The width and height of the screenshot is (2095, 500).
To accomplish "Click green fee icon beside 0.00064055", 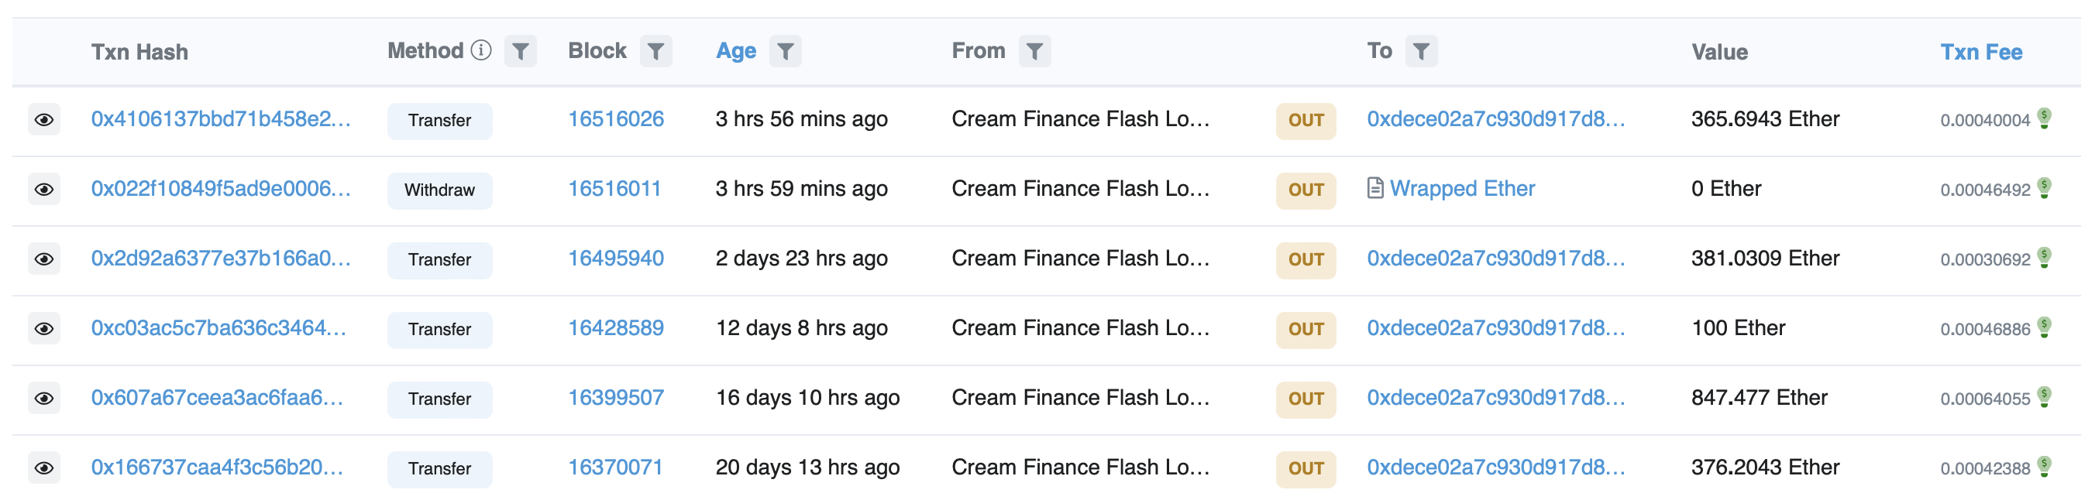I will [x=2044, y=398].
